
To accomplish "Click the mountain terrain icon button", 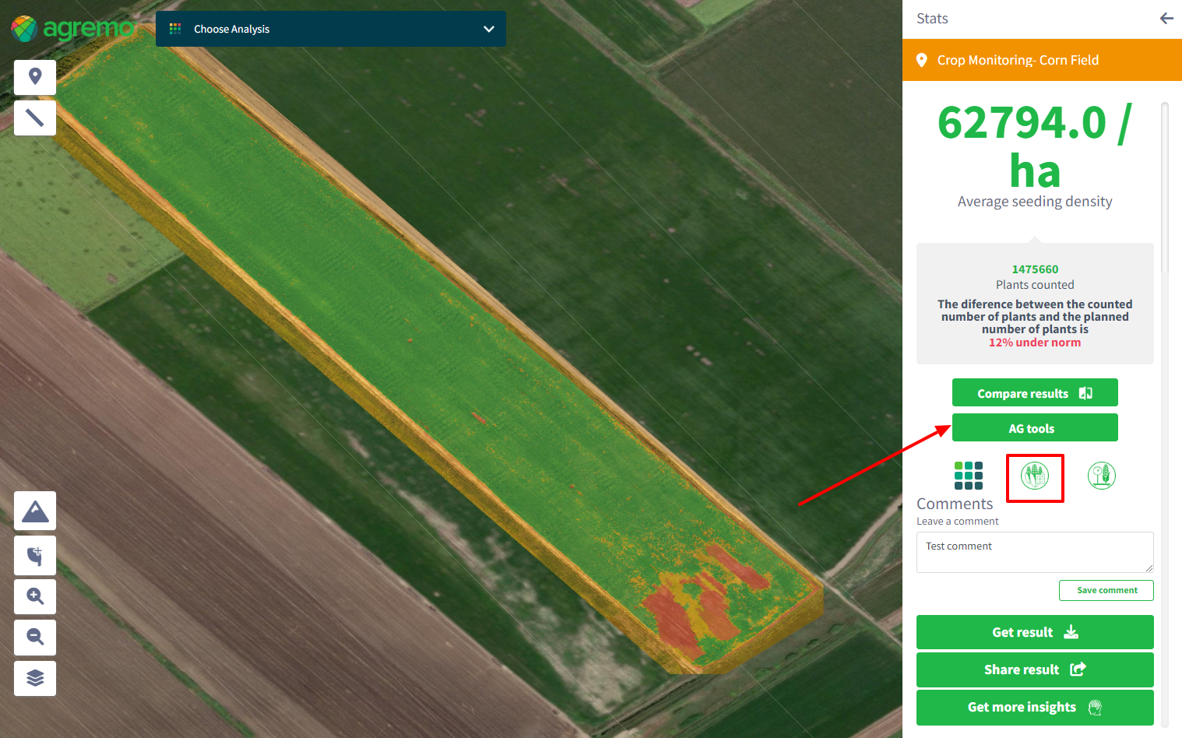I will pyautogui.click(x=35, y=511).
